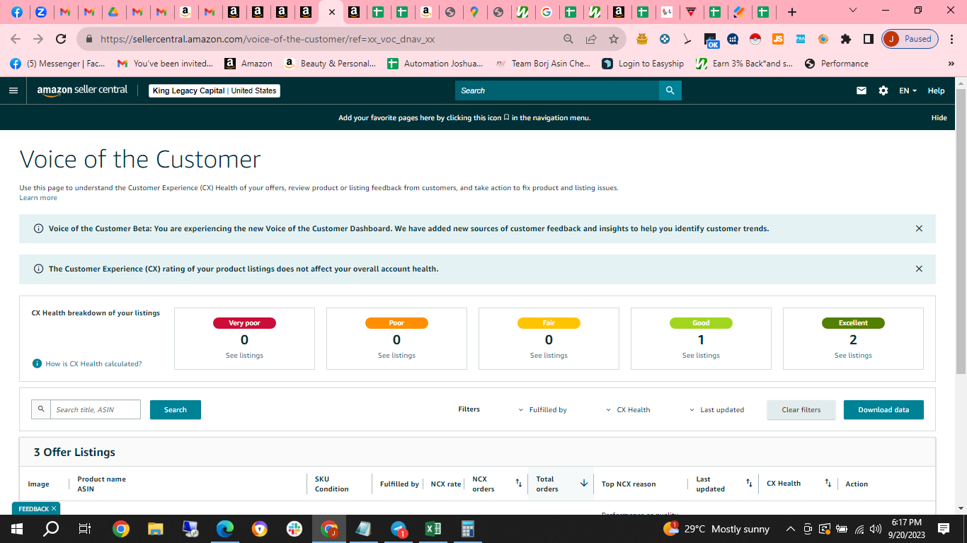Switch to the Google Maps tab
This screenshot has width=967, height=543.
(x=474, y=12)
